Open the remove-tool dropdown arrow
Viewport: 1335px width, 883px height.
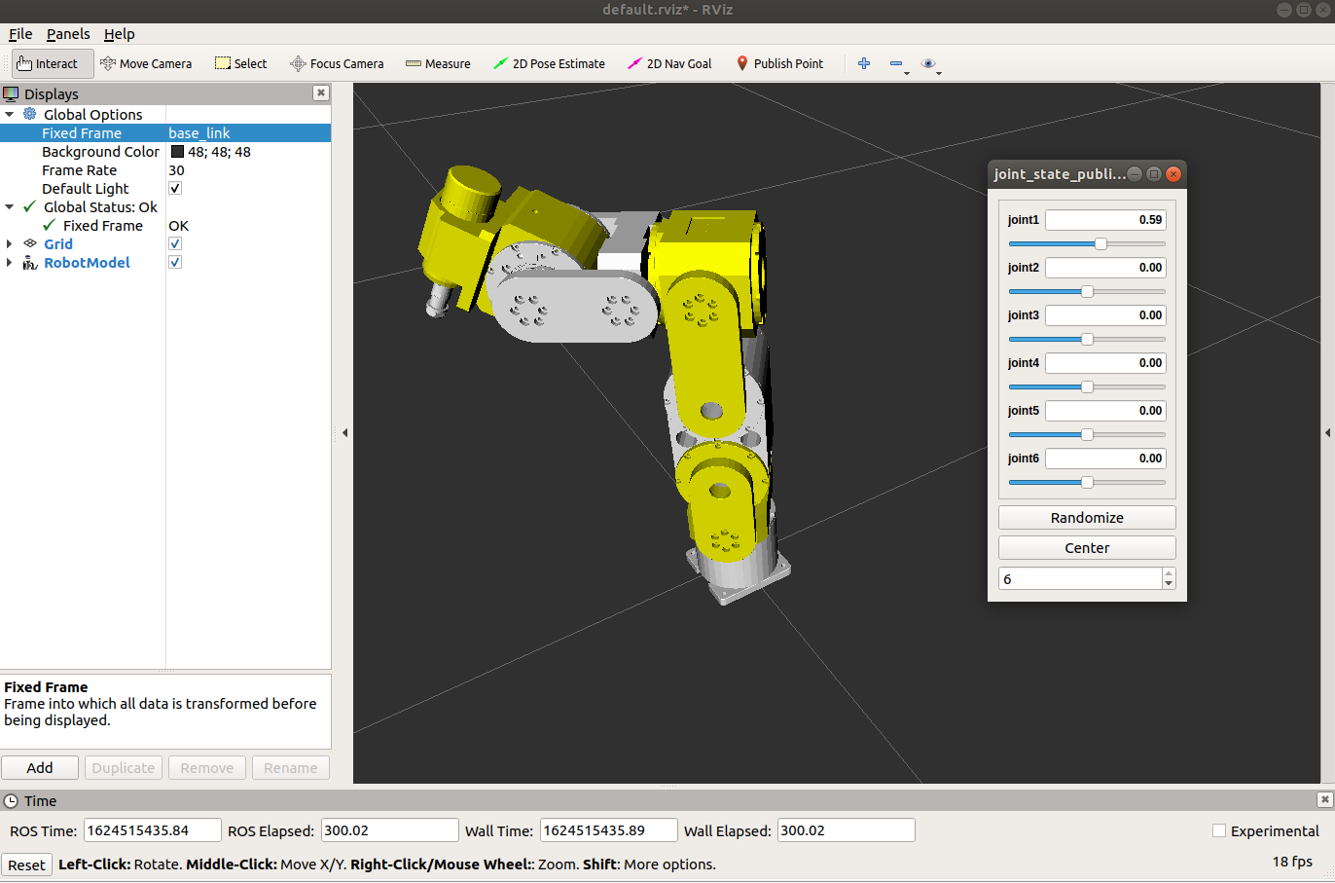tap(907, 73)
